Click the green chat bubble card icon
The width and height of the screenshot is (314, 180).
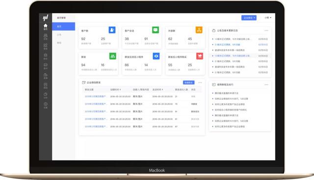click(156, 30)
